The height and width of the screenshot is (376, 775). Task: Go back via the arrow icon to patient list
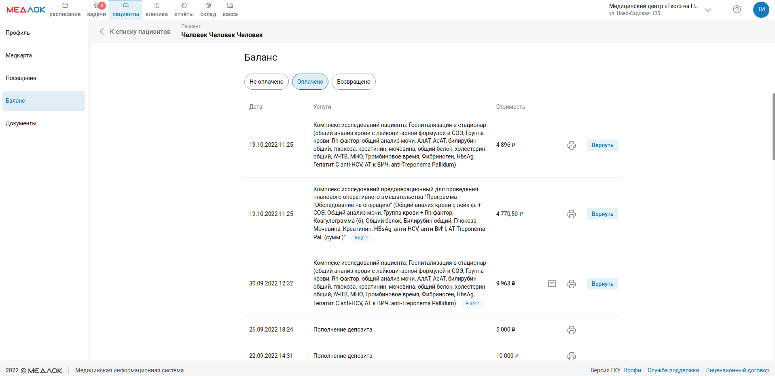tap(102, 32)
